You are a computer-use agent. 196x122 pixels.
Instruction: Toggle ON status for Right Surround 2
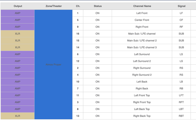coord(97,75)
